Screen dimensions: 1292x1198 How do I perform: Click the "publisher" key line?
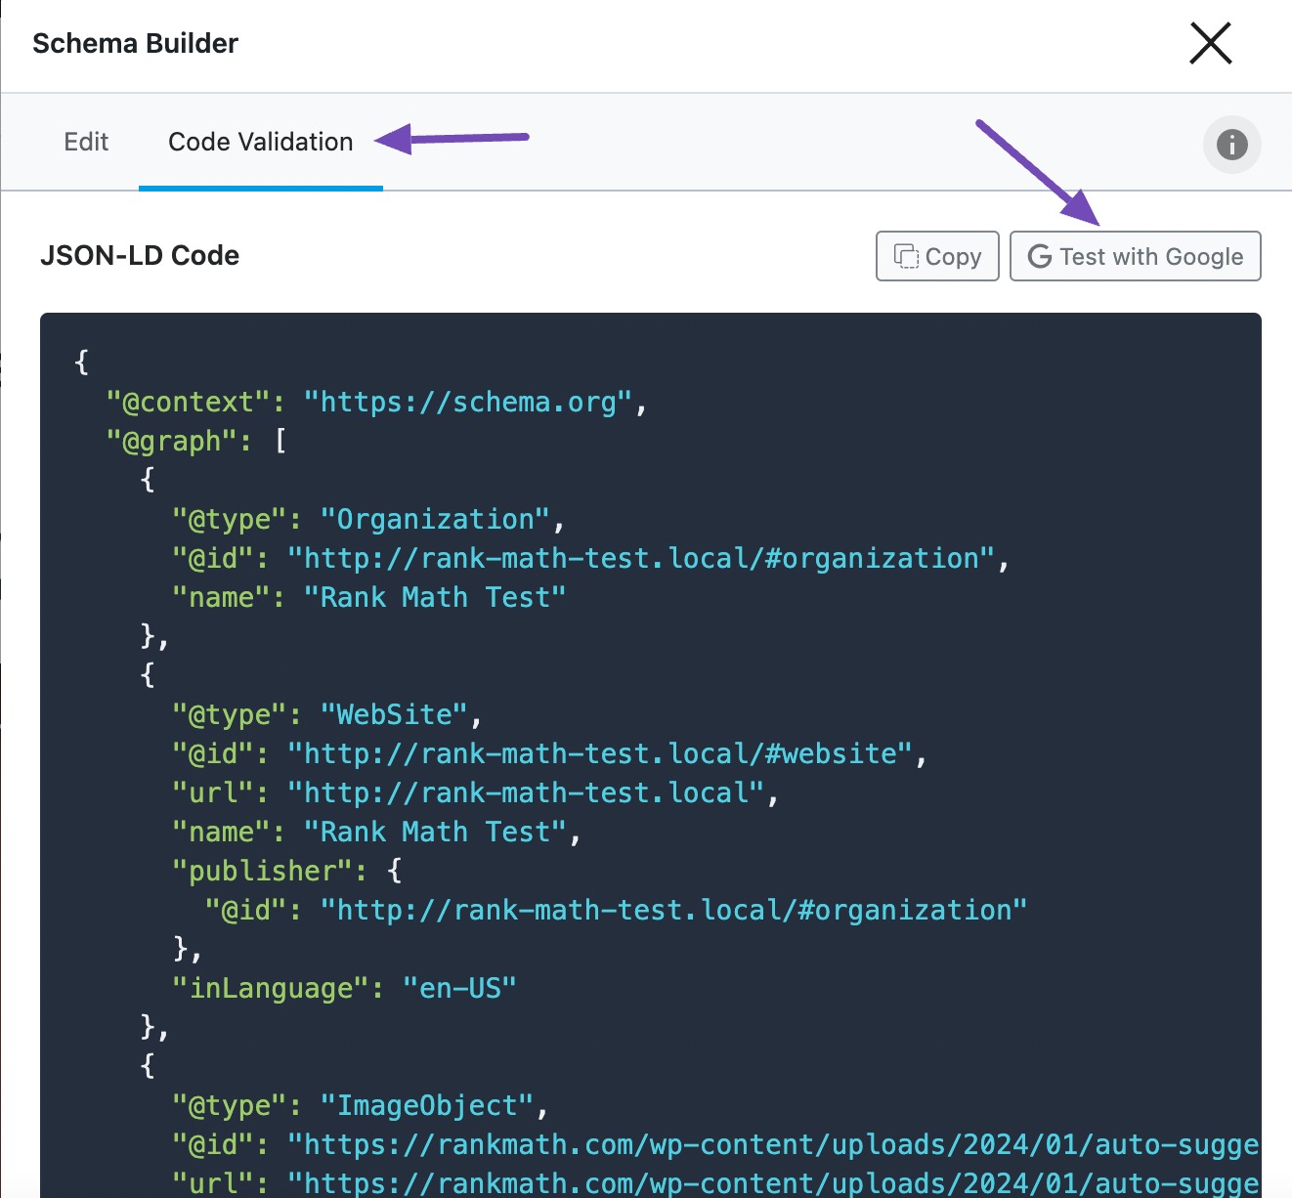(286, 871)
